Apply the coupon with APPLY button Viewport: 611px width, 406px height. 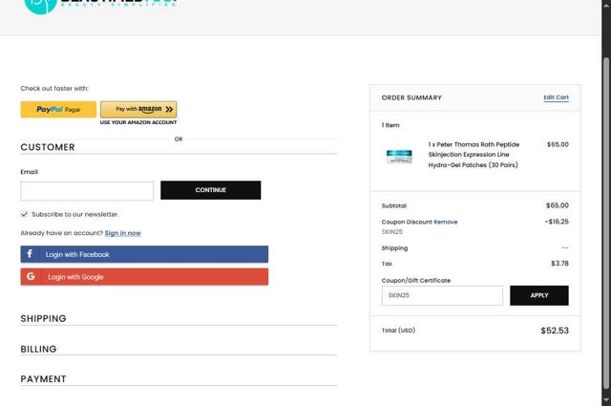coord(538,295)
